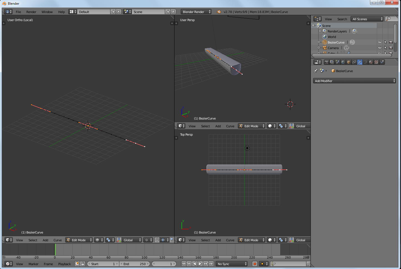Open the Playback menu in timeline

pos(64,264)
